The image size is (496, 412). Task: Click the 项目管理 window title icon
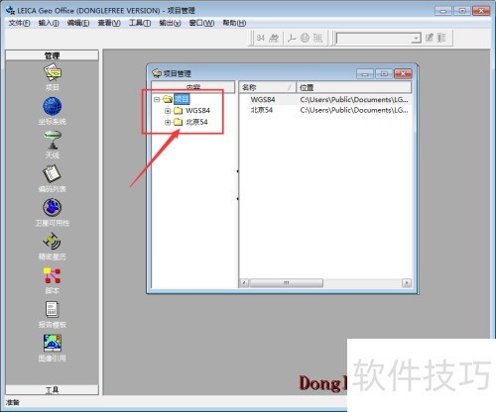click(157, 73)
